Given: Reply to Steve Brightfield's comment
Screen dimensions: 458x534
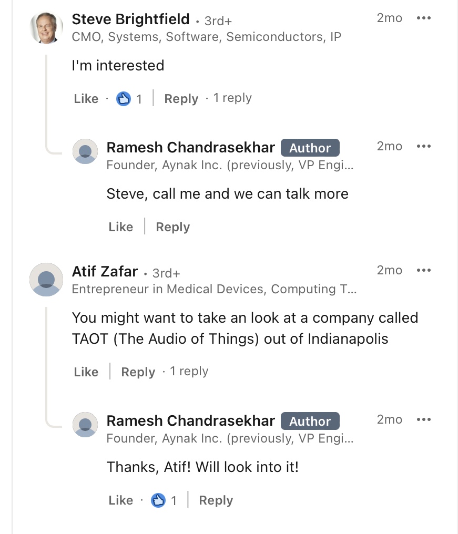Looking at the screenshot, I should [181, 99].
